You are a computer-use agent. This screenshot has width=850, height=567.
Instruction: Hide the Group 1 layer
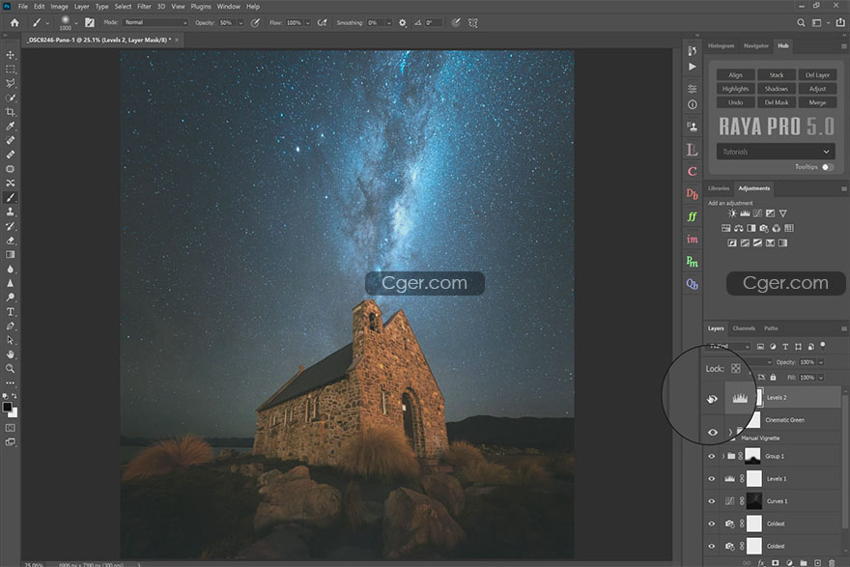pos(712,457)
